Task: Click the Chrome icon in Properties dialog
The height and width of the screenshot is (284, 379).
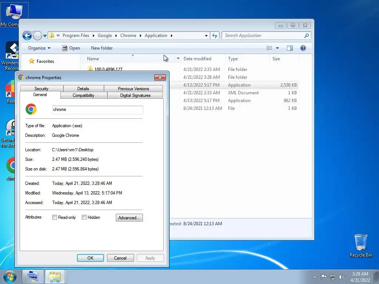Action: [x=31, y=109]
